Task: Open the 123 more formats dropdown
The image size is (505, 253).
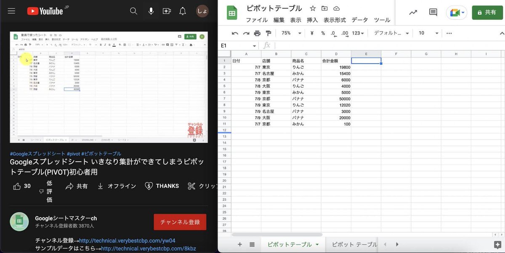Action: point(359,33)
